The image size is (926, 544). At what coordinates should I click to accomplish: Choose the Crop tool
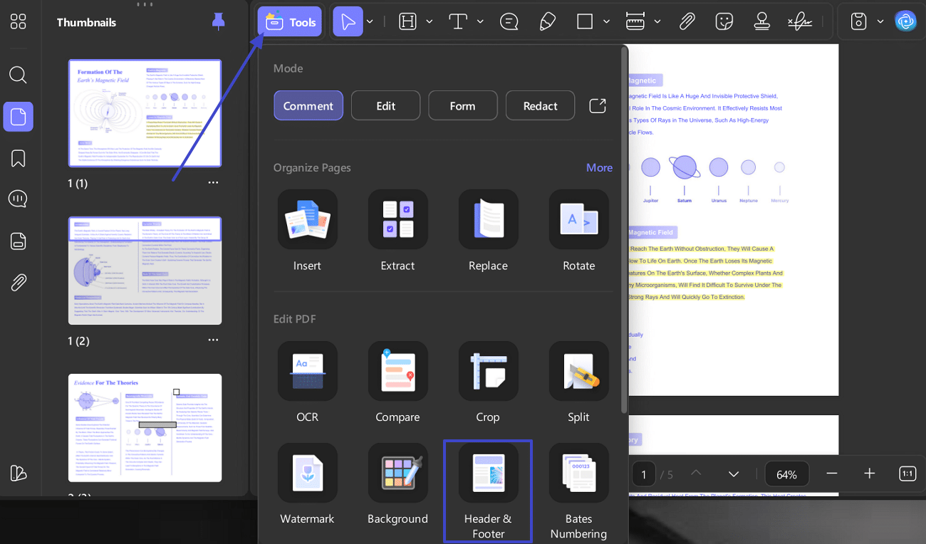488,371
